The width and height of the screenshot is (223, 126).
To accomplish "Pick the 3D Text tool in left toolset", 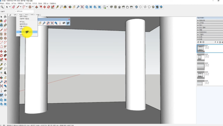I will [5, 73].
